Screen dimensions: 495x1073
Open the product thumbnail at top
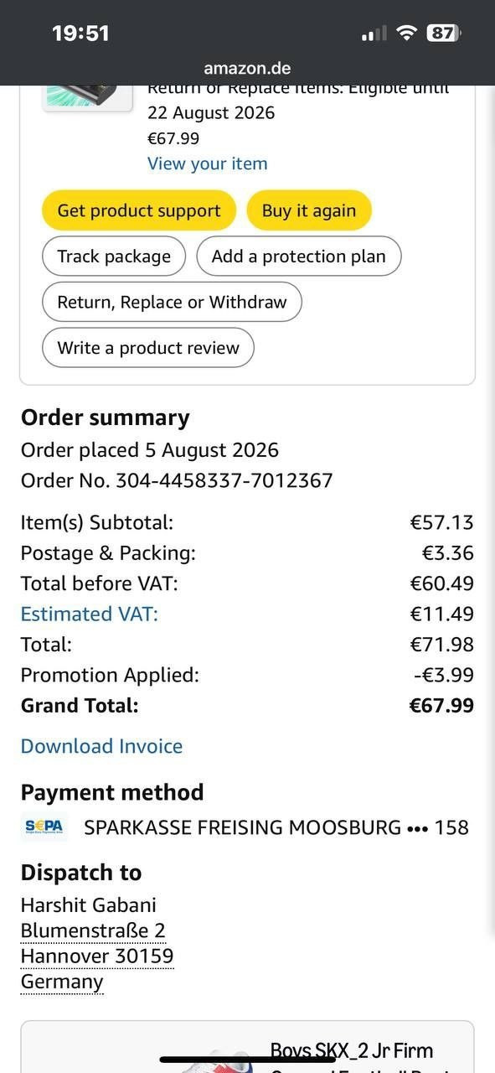(87, 96)
